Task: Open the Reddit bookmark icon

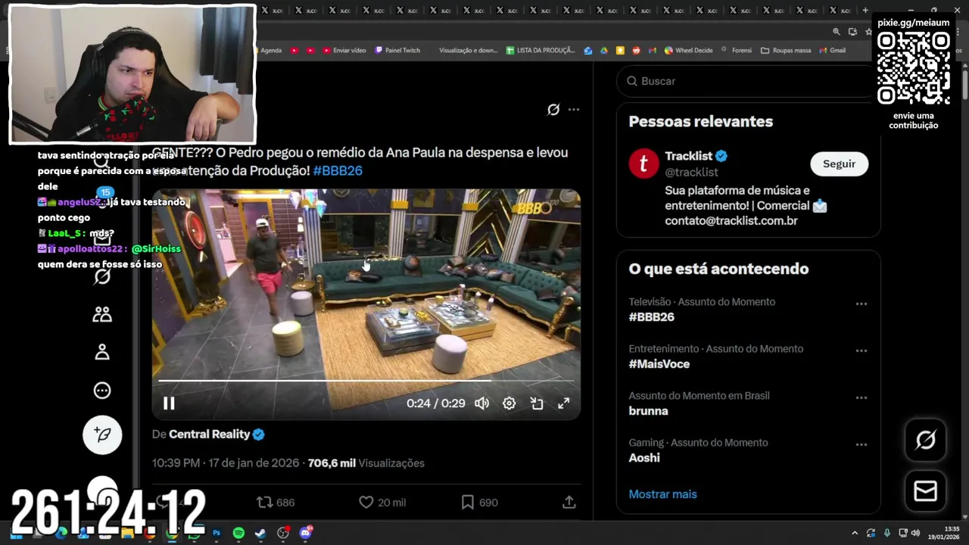Action: 636,51
